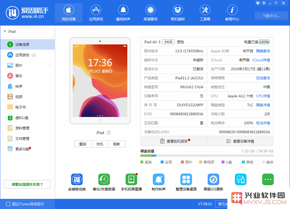Open the skin (shirt) icon in title bar
The image size is (290, 209).
258,3
